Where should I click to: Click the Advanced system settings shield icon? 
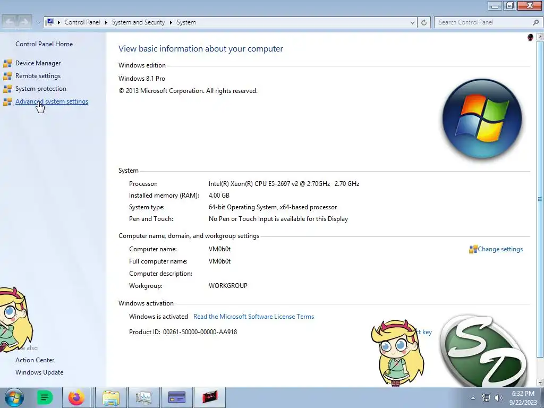(7, 102)
